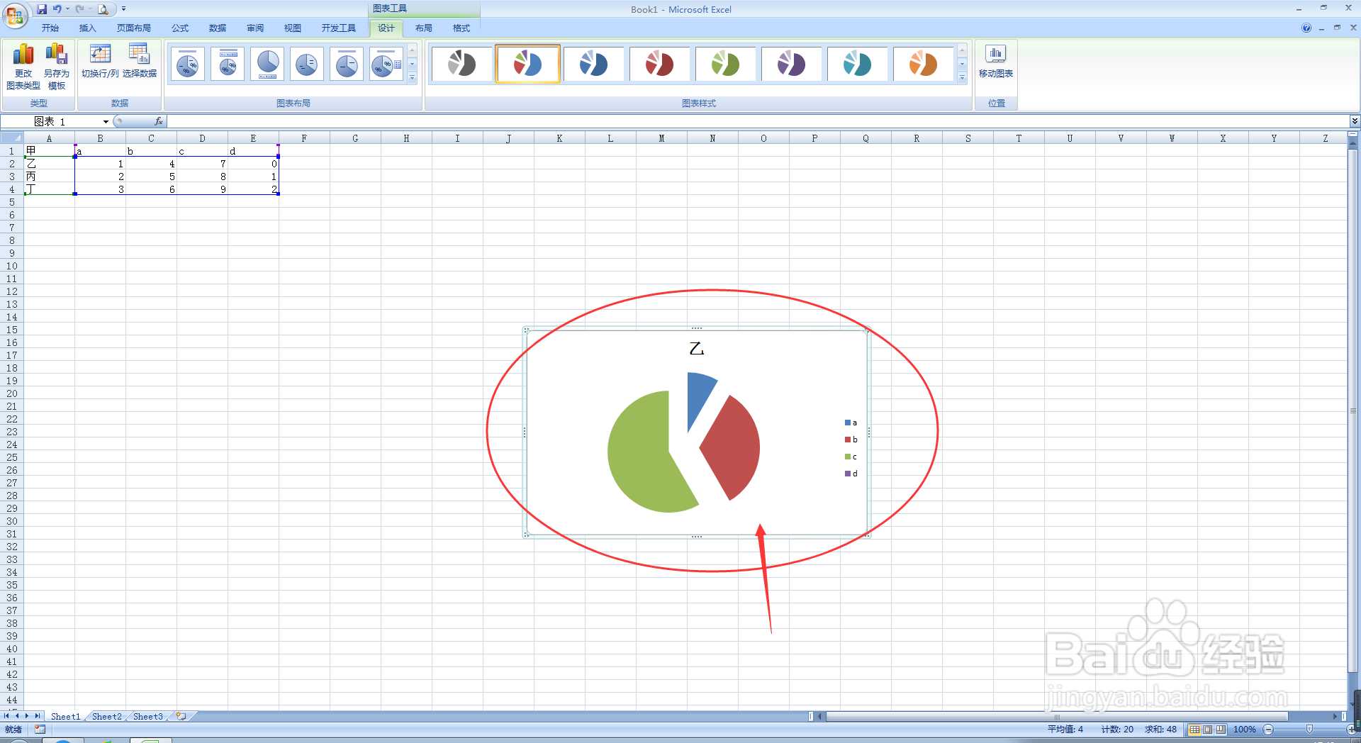Open the 数据 ribbon tab
Image resolution: width=1361 pixels, height=743 pixels.
218,28
